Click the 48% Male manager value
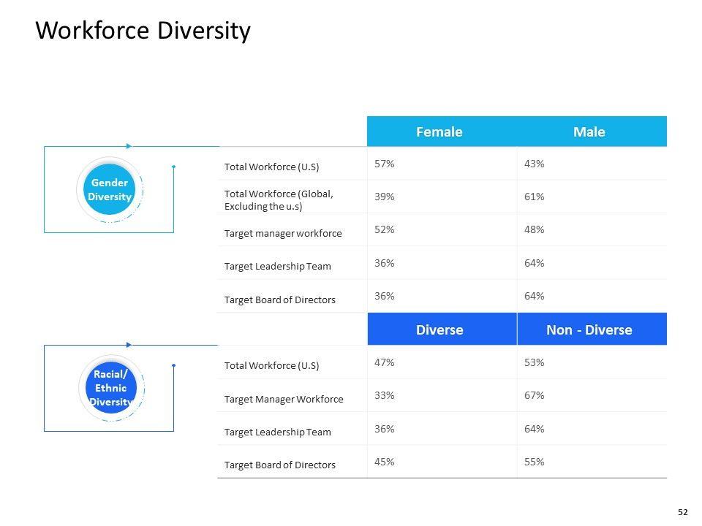Screen dimensions: 702x526 [534, 230]
